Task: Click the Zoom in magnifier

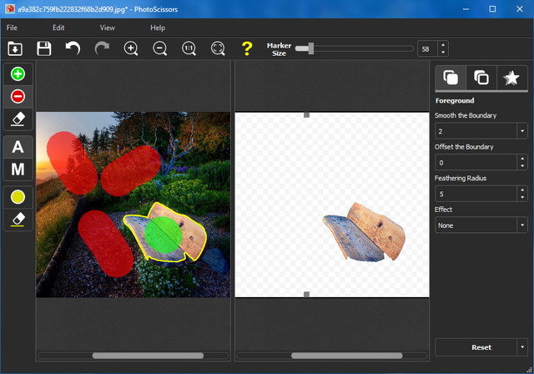Action: pos(131,49)
